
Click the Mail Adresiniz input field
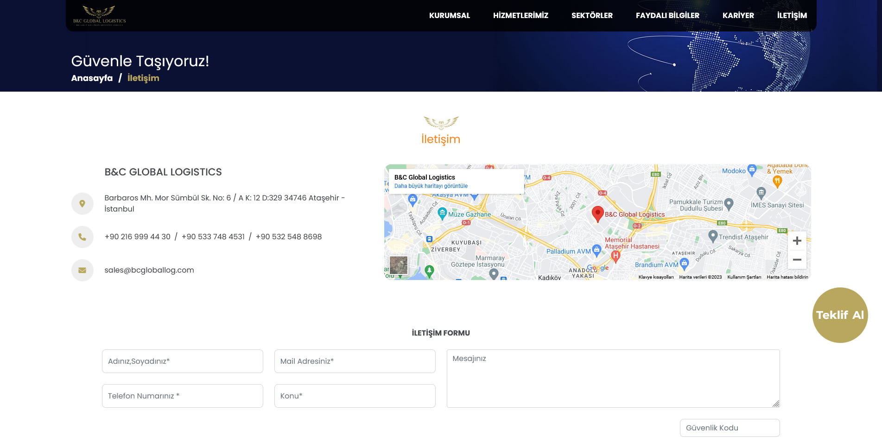355,361
